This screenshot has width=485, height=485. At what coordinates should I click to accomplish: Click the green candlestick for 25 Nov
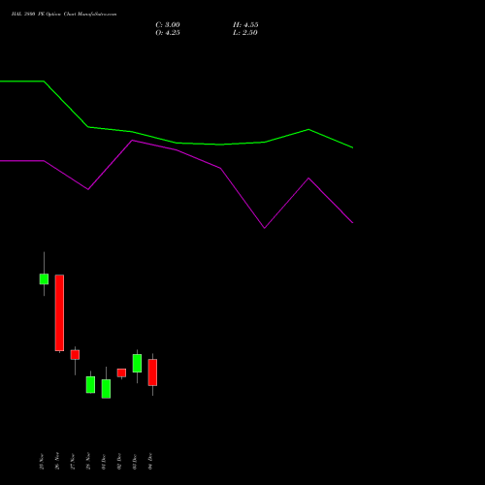[x=44, y=279]
